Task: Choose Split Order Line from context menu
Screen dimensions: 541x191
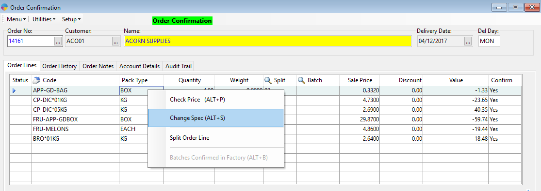Action: tap(215, 138)
